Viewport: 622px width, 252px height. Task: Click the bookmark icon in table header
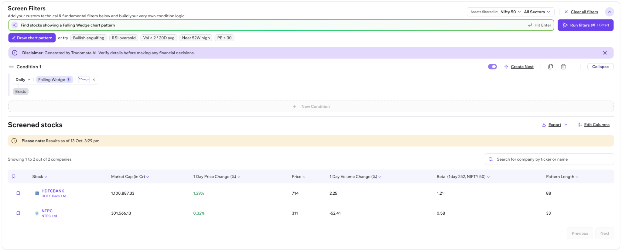[14, 176]
